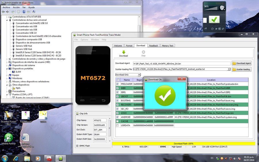Click the volume speaker icon in system tray
Screen dimensions: 259x162
[235, 159]
